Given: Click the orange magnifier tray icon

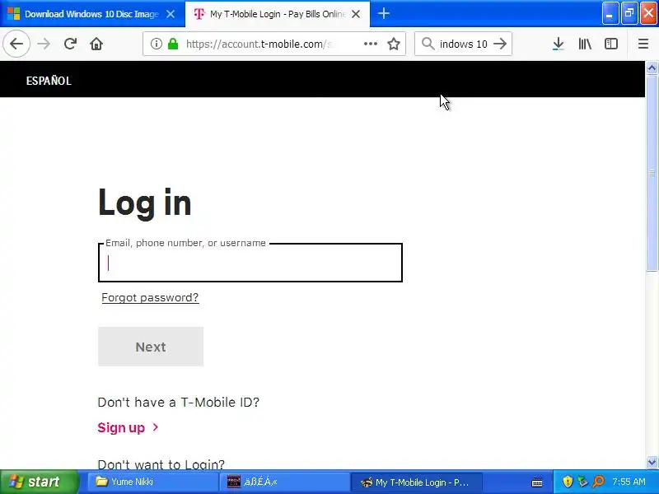Looking at the screenshot, I should click(x=598, y=482).
